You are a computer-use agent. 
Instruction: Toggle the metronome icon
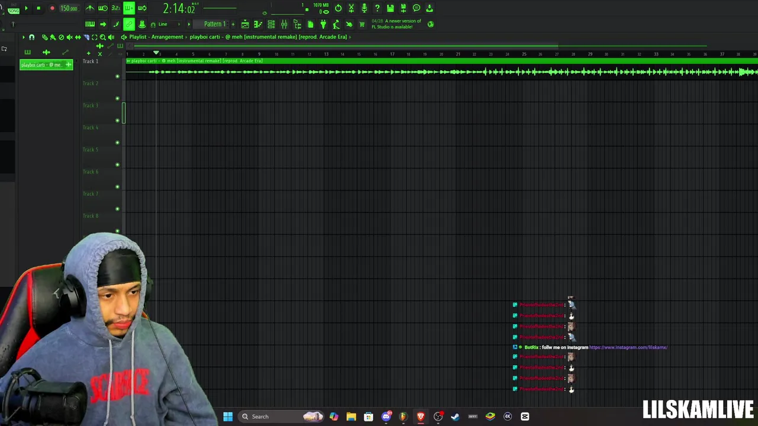click(90, 8)
